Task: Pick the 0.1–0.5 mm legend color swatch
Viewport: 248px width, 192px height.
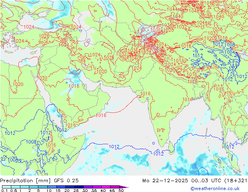Action: [7, 187]
